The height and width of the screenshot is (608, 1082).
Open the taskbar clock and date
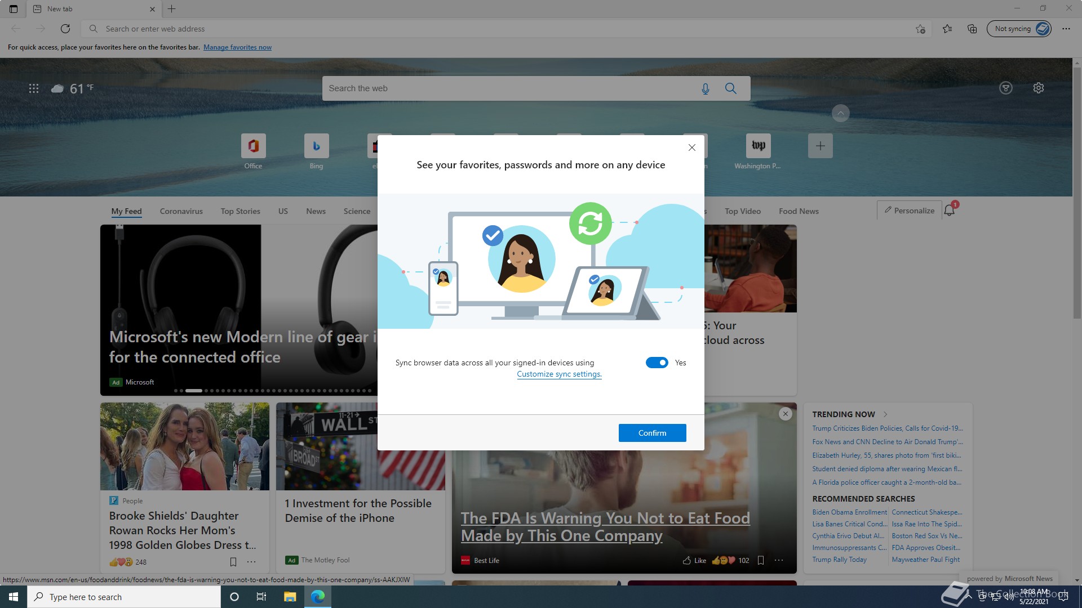point(1034,597)
